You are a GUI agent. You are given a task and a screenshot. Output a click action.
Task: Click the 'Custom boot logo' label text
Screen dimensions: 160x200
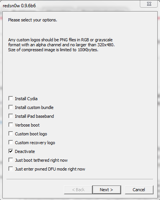click(31, 134)
